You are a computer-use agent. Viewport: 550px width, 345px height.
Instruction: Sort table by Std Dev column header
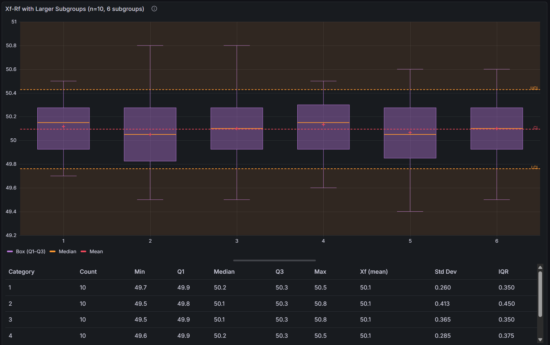[446, 272]
